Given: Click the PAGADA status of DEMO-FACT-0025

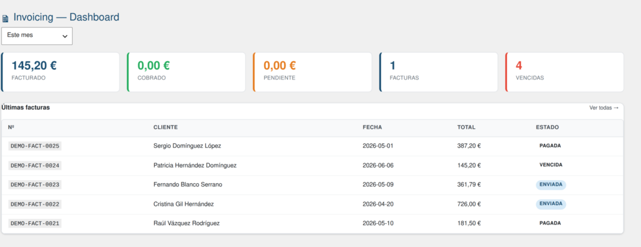Looking at the screenshot, I should (550, 145).
